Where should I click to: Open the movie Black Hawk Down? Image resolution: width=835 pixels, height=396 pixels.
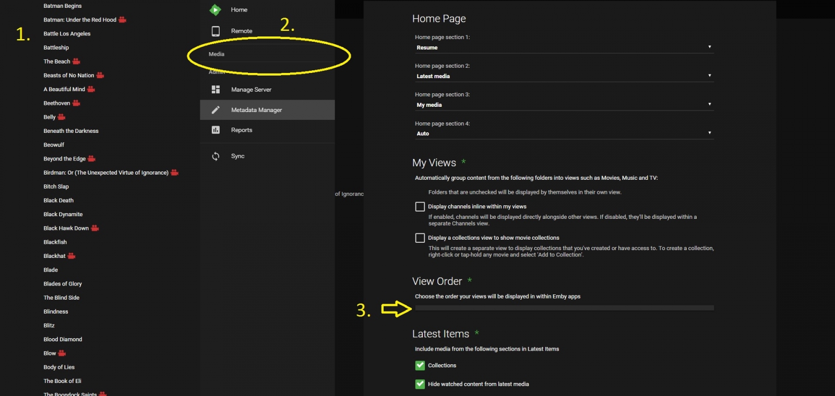66,228
